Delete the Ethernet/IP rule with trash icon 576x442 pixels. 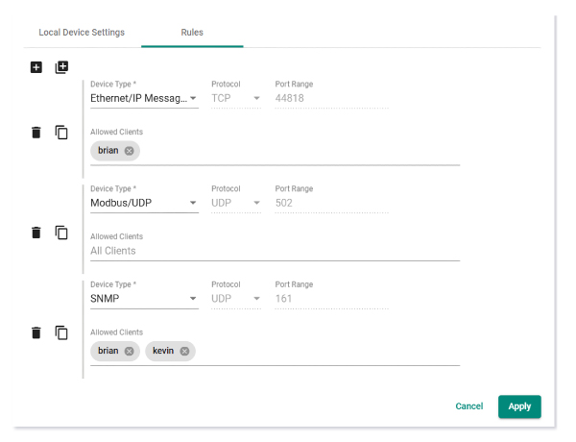[x=36, y=133]
